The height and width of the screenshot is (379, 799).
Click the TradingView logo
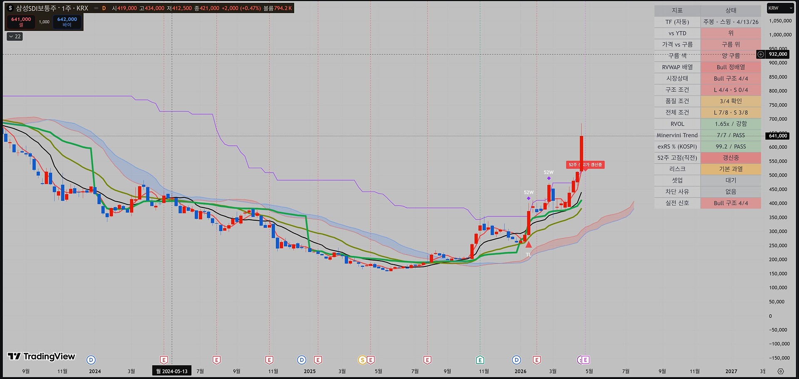(42, 356)
